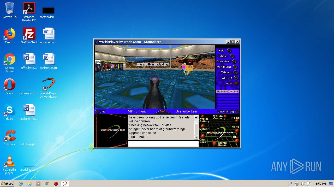Go to Club pin on the map
This screenshot has height=187, width=334.
(236, 139)
